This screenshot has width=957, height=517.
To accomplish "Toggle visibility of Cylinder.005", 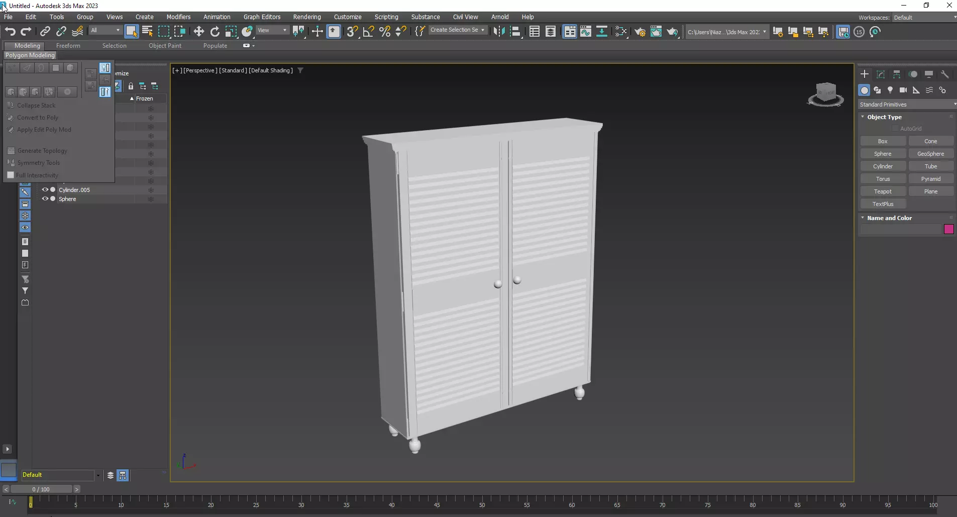I will tap(45, 190).
